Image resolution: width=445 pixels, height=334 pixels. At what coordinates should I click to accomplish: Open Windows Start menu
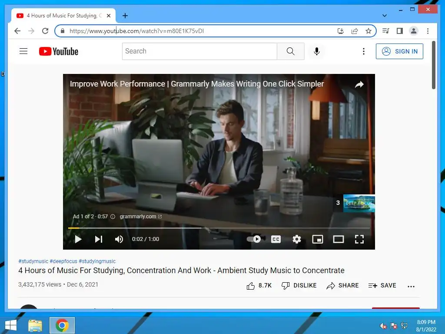coord(11,325)
